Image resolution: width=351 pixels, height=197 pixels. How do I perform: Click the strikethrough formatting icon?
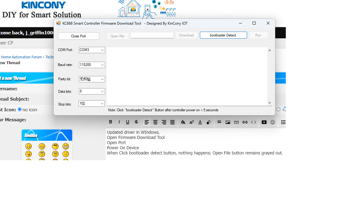136,122
